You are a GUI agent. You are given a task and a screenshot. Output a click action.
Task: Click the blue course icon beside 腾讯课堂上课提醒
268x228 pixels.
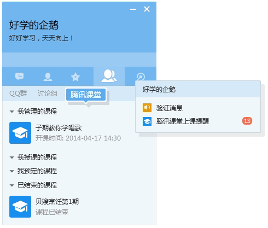click(x=147, y=121)
